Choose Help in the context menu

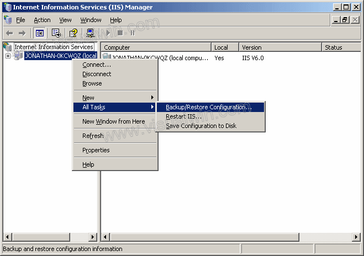115,164
